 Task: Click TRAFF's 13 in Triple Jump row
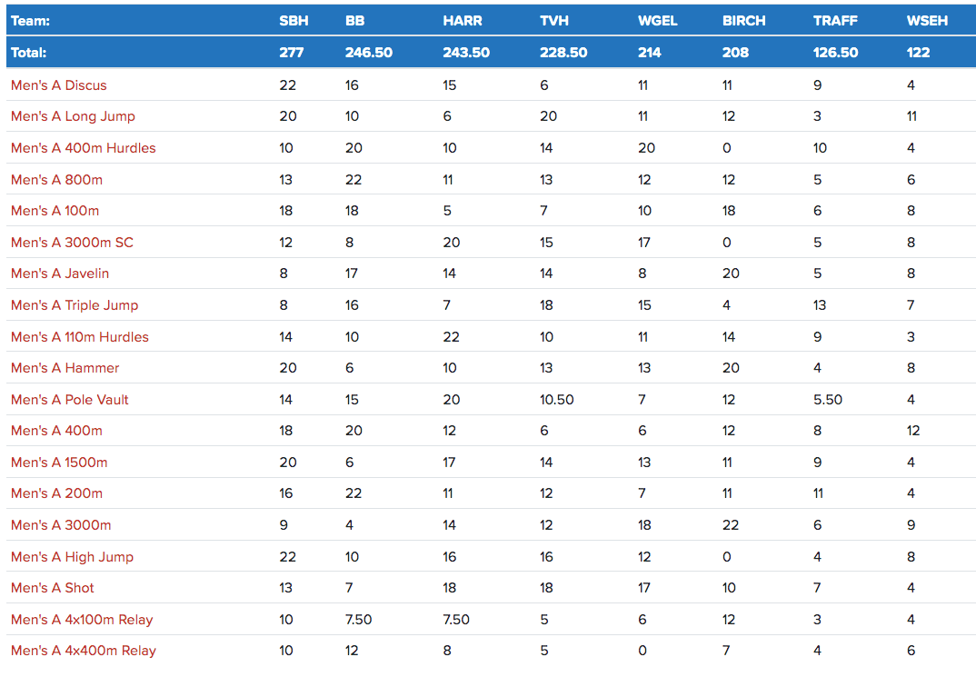tap(820, 305)
